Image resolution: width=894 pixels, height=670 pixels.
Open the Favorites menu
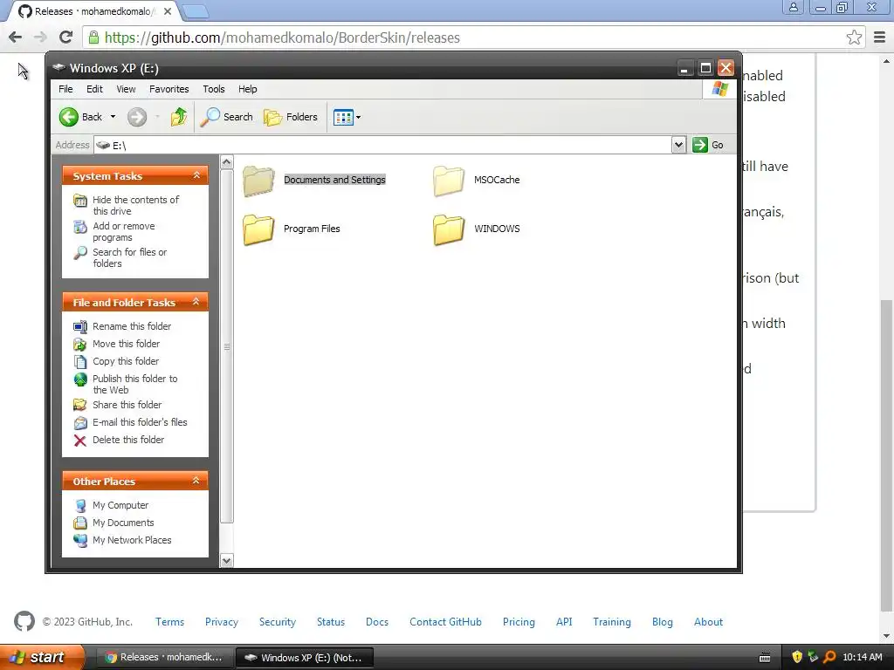168,89
